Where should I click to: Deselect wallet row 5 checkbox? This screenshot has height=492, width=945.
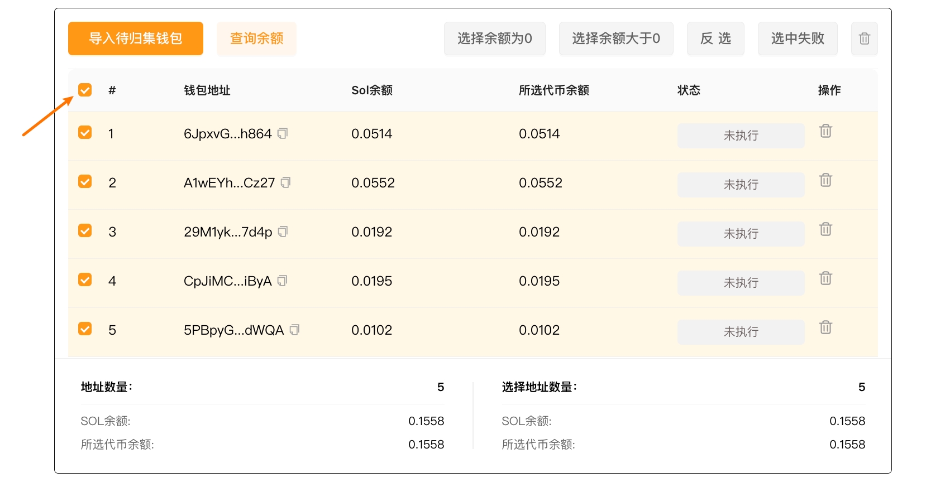tap(85, 329)
